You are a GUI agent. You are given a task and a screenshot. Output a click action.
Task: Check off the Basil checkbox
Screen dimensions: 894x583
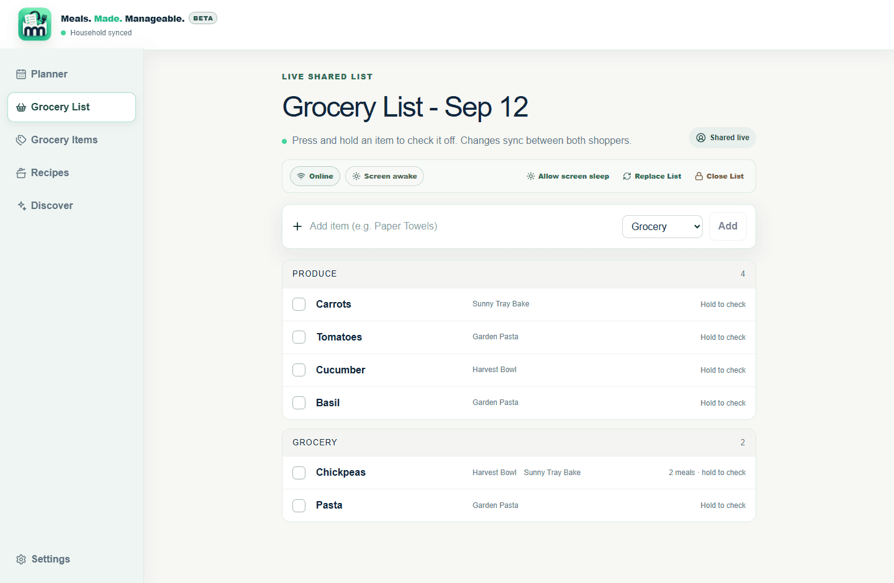[x=299, y=403]
